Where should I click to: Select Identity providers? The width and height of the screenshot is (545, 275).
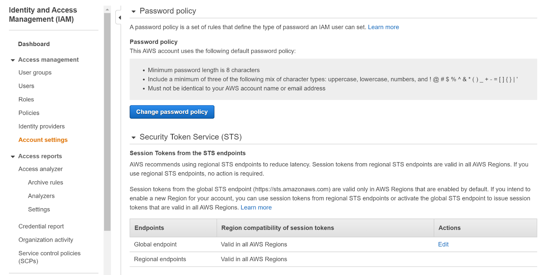(42, 126)
